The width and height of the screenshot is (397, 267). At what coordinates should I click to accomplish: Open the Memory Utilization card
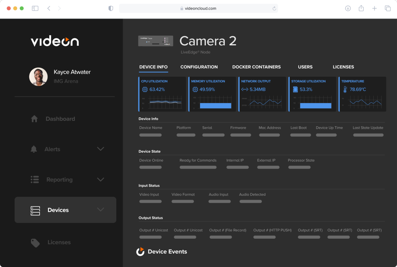coord(212,94)
